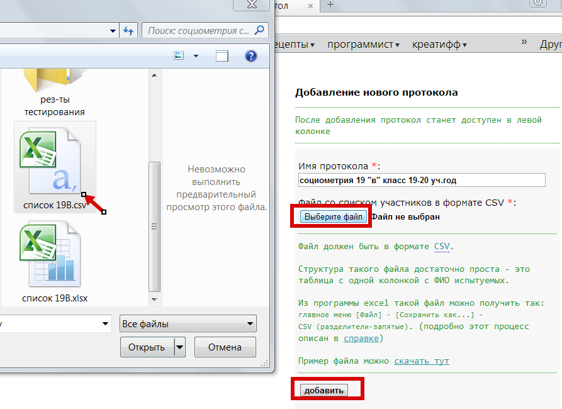The height and width of the screenshot is (409, 562).
Task: Open the view options dropdown arrow
Action: click(x=196, y=56)
